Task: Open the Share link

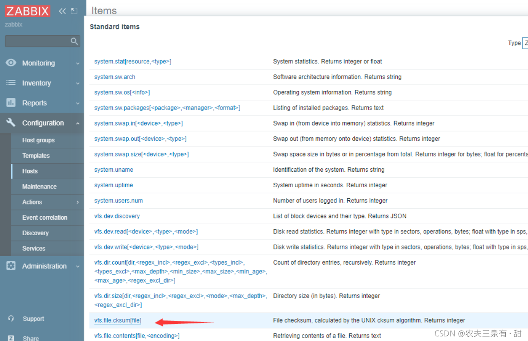Action: (31, 338)
